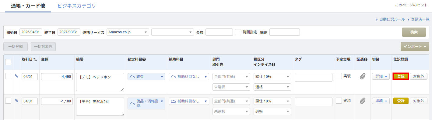432x120 pixels.
Task: Edit amount -1,100 field
Action: [57, 101]
